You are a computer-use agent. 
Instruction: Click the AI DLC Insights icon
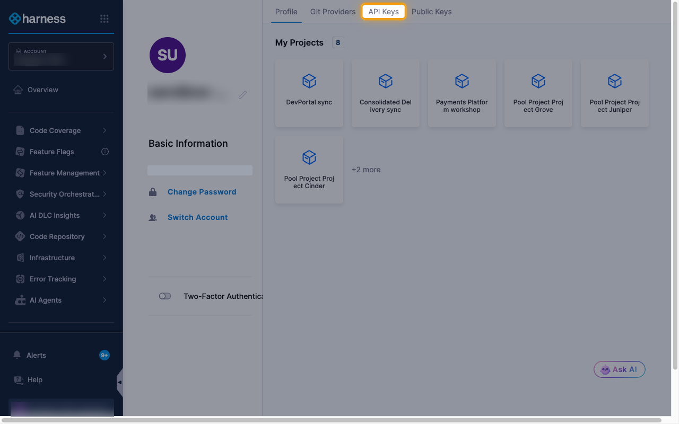20,215
